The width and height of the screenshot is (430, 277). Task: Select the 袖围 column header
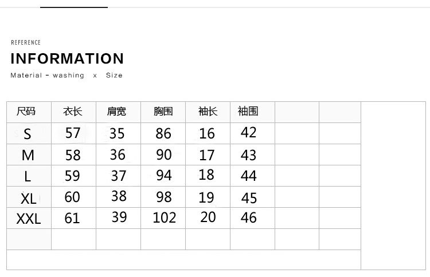click(x=248, y=111)
